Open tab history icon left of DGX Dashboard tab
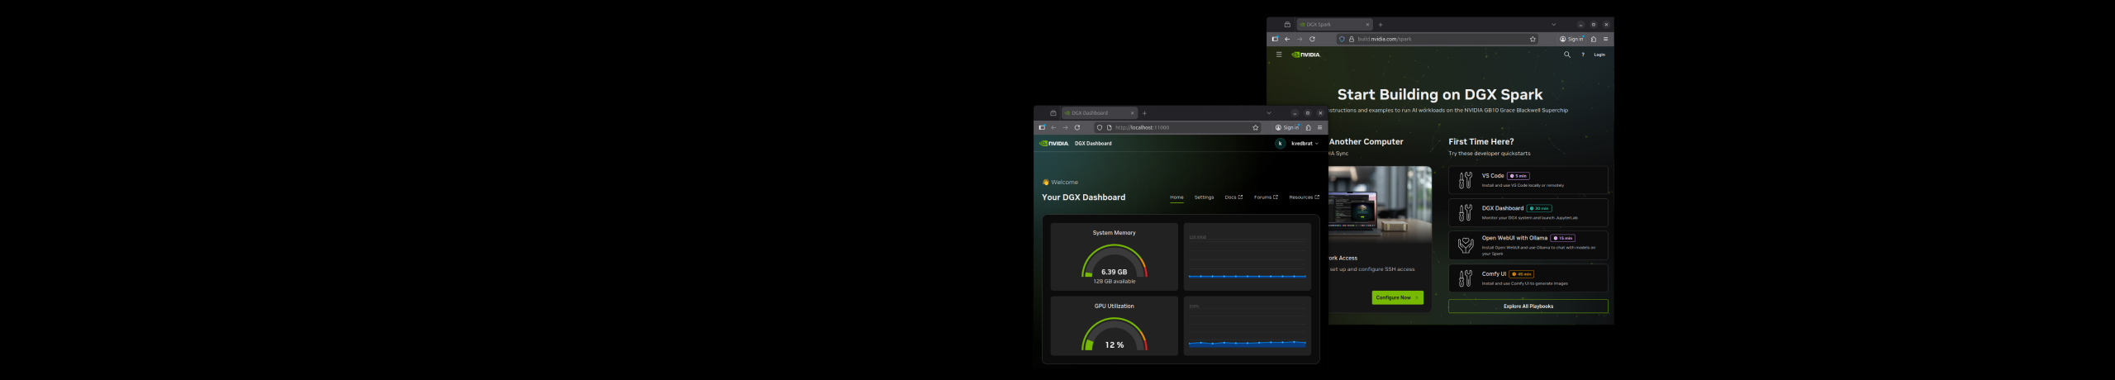The image size is (2115, 380). 1053,113
